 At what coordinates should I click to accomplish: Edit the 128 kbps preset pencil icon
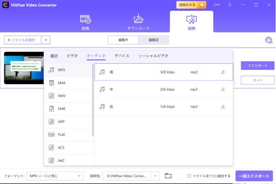(x=223, y=107)
